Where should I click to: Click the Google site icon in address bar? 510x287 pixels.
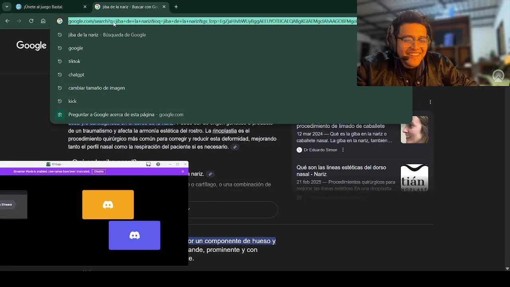tap(60, 21)
